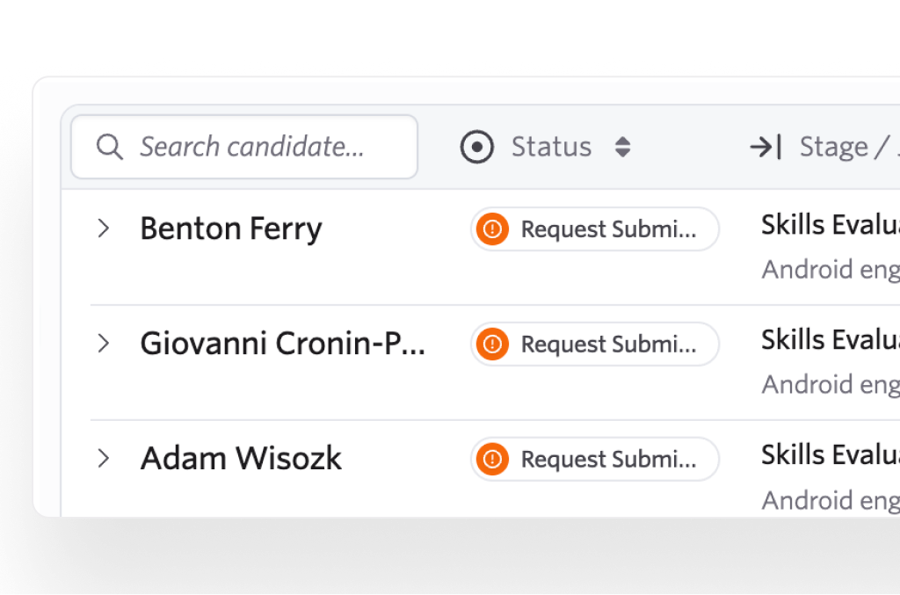Select the Benton Ferry candidate name
The height and width of the screenshot is (595, 900).
231,229
